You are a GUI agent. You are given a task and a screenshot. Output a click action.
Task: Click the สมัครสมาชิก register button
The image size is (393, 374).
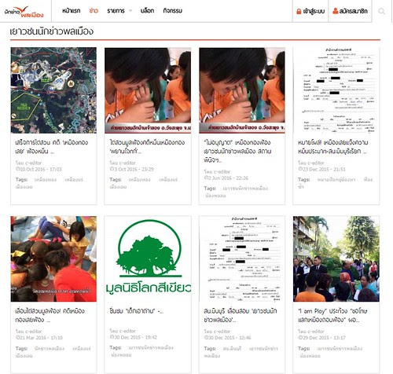tap(350, 11)
